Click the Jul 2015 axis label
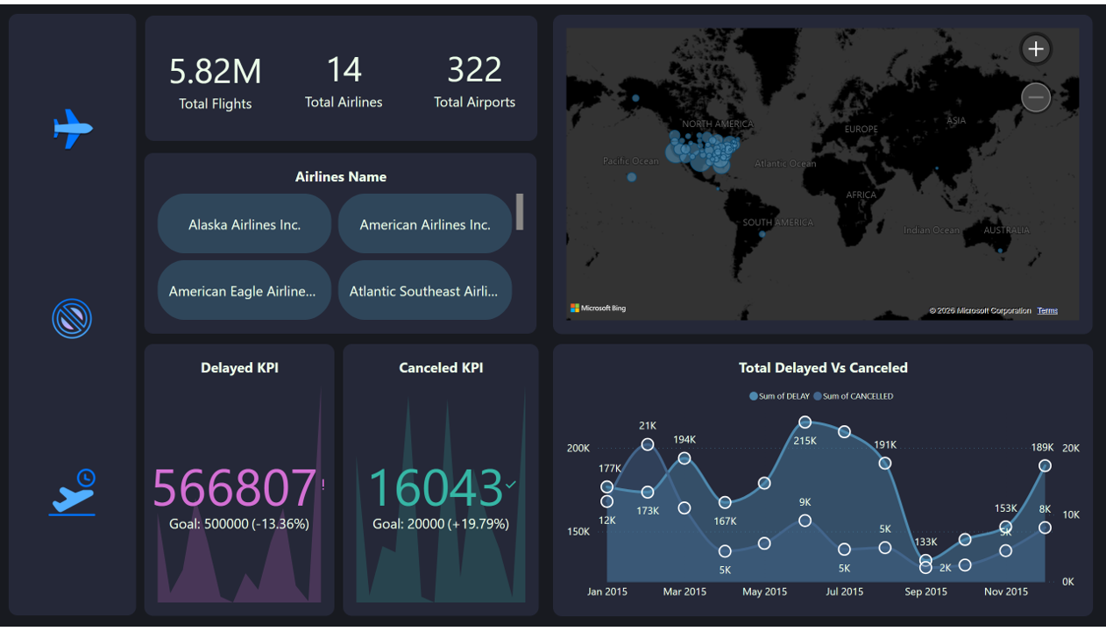The width and height of the screenshot is (1106, 631). [844, 592]
